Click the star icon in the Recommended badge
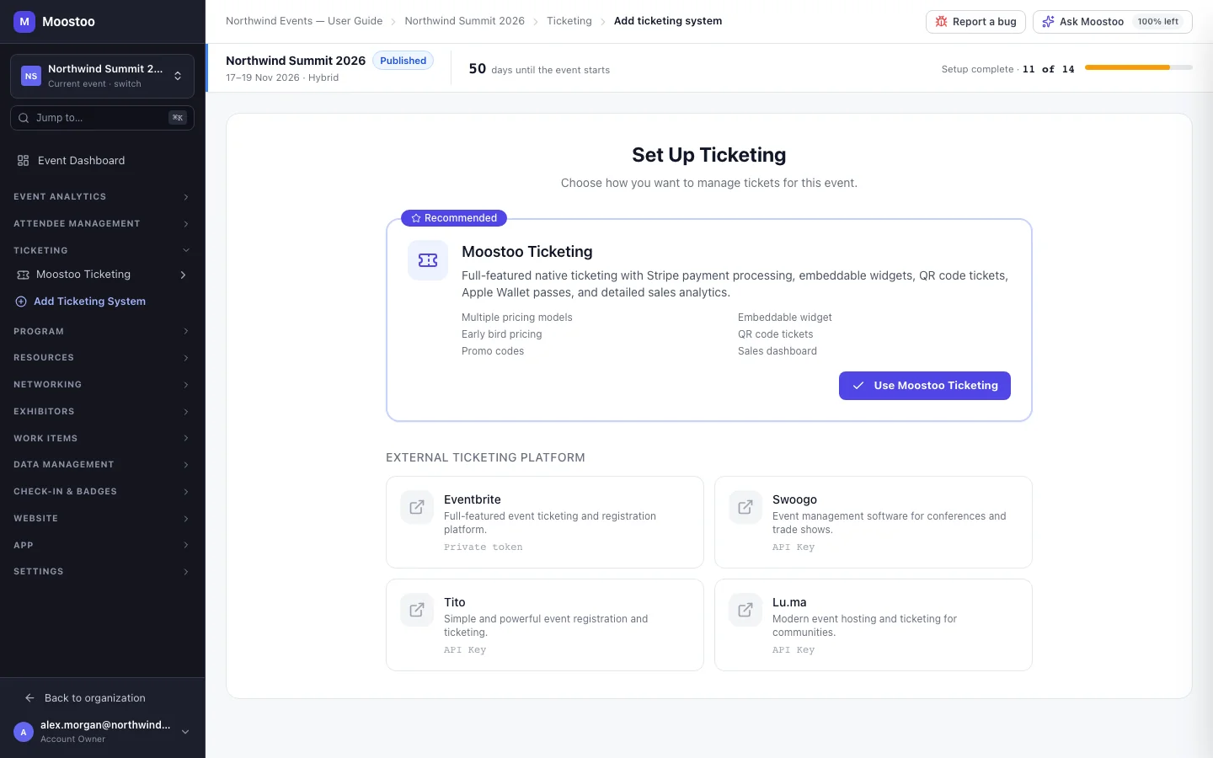This screenshot has width=1213, height=758. [x=416, y=218]
